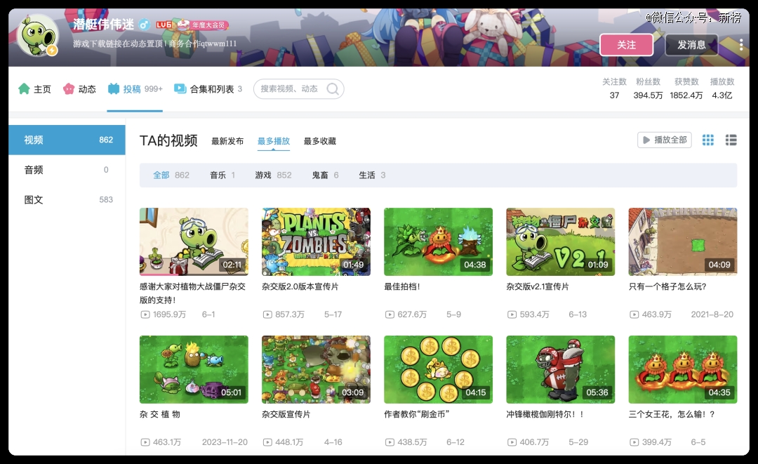The width and height of the screenshot is (758, 464).
Task: Click the 播放全部 play all button
Action: 665,140
